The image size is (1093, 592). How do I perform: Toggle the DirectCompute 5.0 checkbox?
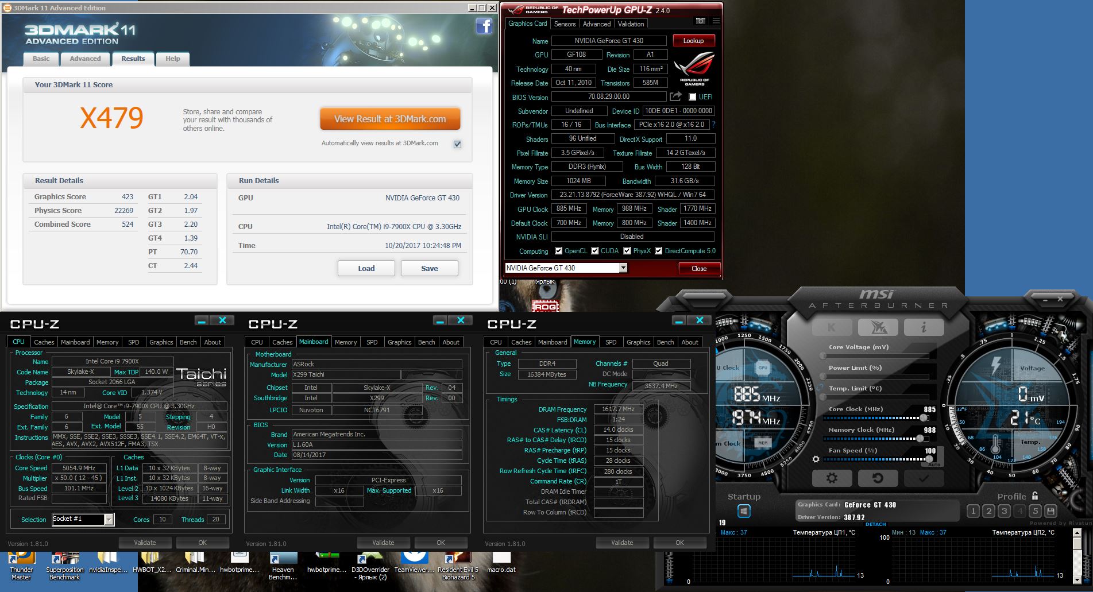click(658, 251)
